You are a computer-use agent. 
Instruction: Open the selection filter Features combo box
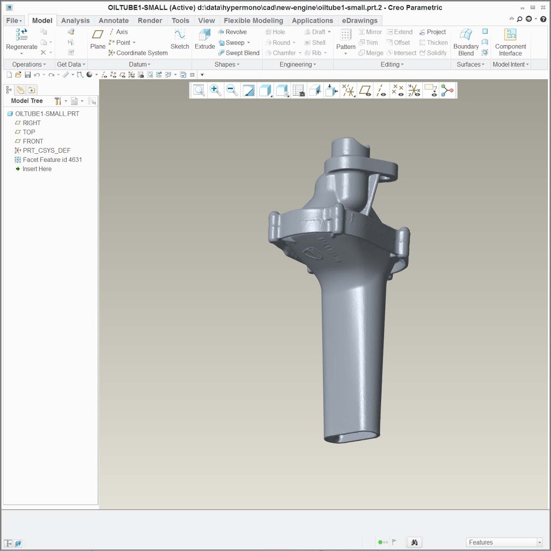click(504, 542)
